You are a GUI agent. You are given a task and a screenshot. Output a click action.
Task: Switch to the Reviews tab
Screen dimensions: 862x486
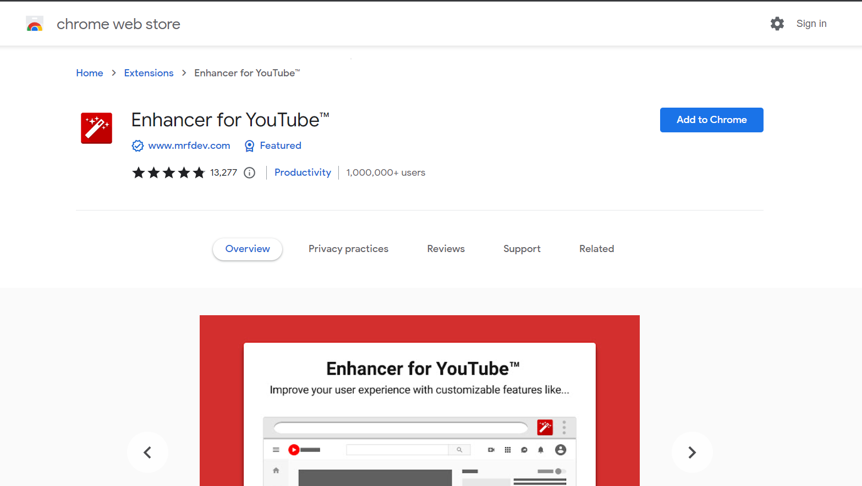(446, 248)
